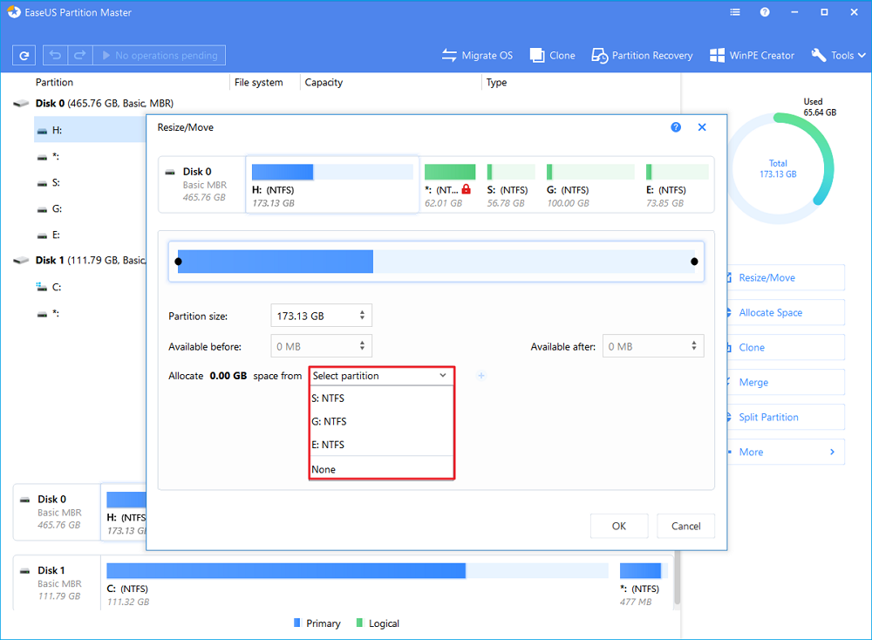
Task: Click the Partition size spinner arrows
Action: click(x=362, y=316)
